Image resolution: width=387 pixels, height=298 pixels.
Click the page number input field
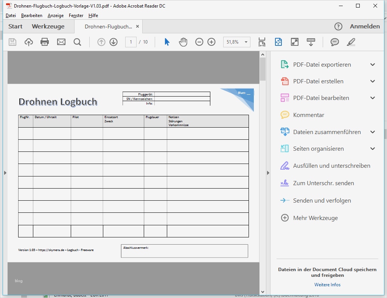(131, 42)
